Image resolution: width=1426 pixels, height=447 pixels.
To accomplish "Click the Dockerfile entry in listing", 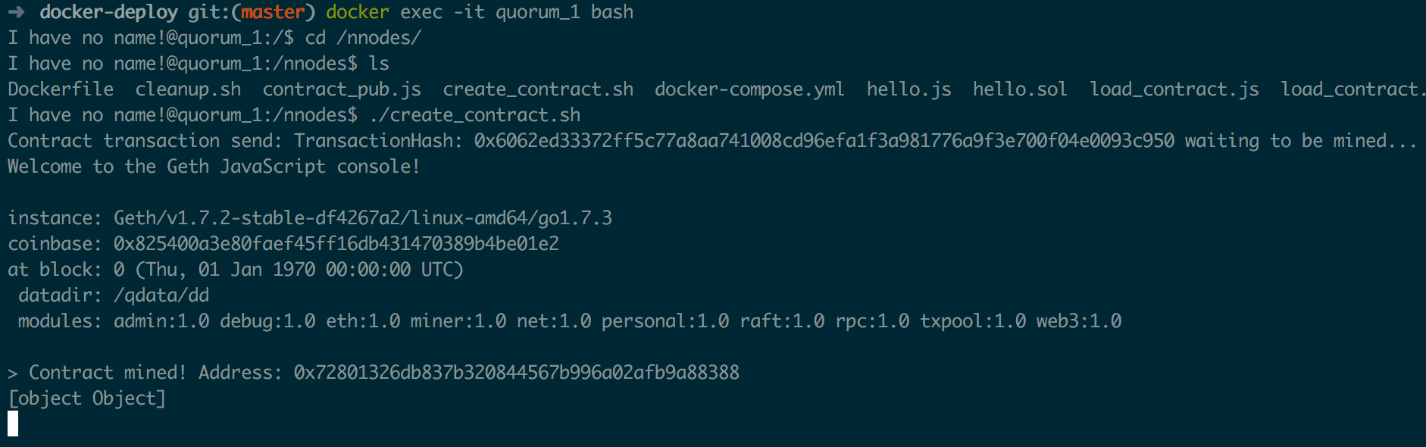I will coord(61,89).
